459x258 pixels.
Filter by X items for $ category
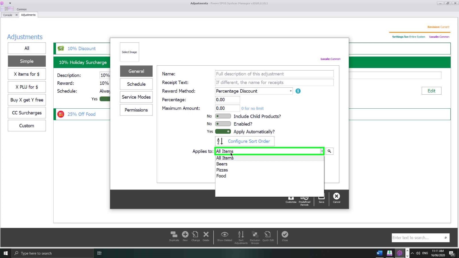tap(27, 74)
